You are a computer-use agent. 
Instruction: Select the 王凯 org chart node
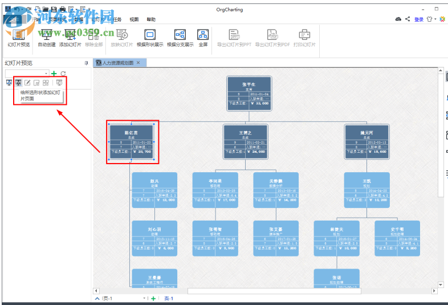click(367, 190)
